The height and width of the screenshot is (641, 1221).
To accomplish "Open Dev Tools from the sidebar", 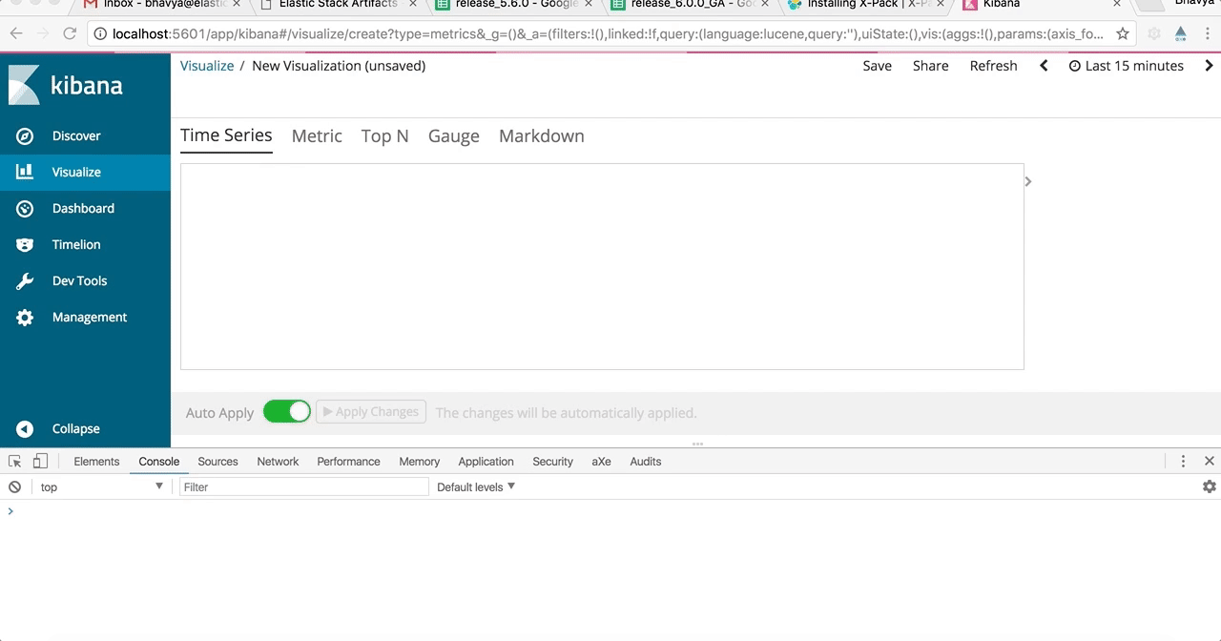I will click(x=85, y=281).
